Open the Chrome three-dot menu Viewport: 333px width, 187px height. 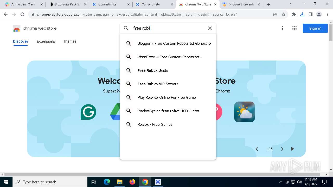[327, 14]
